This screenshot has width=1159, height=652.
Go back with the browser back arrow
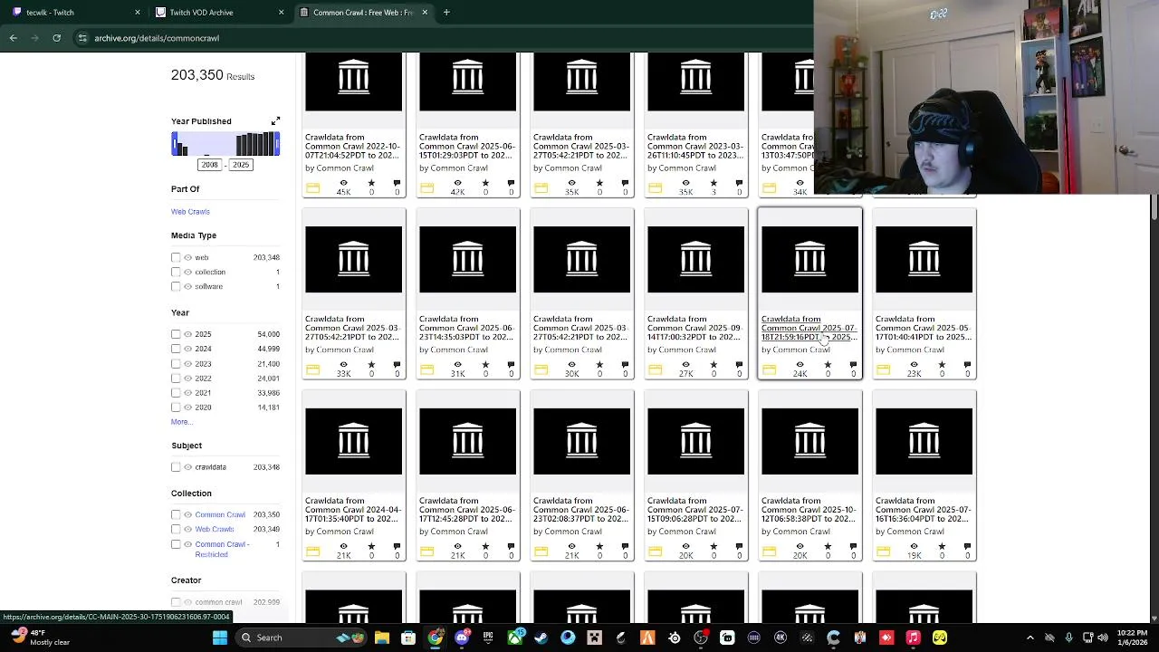14,38
